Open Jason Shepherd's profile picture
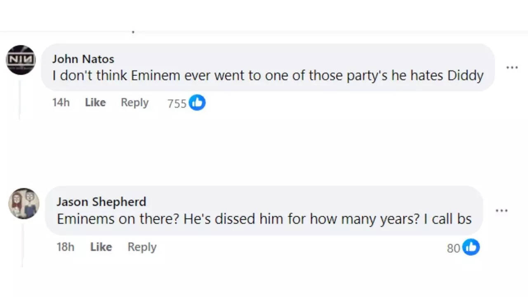Screen dimensions: 528x297 24,204
